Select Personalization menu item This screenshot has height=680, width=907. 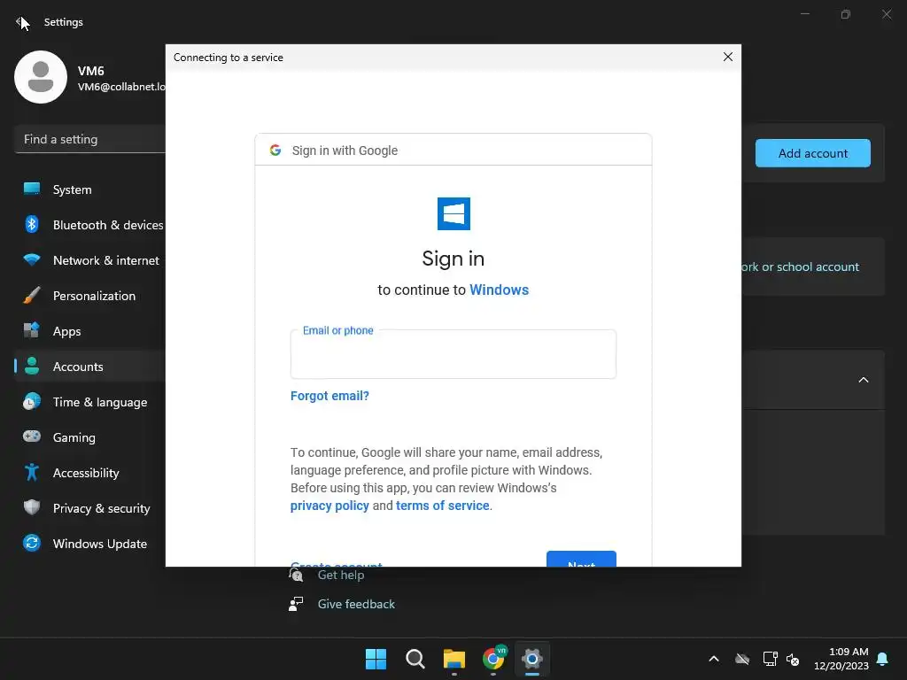coord(89,296)
